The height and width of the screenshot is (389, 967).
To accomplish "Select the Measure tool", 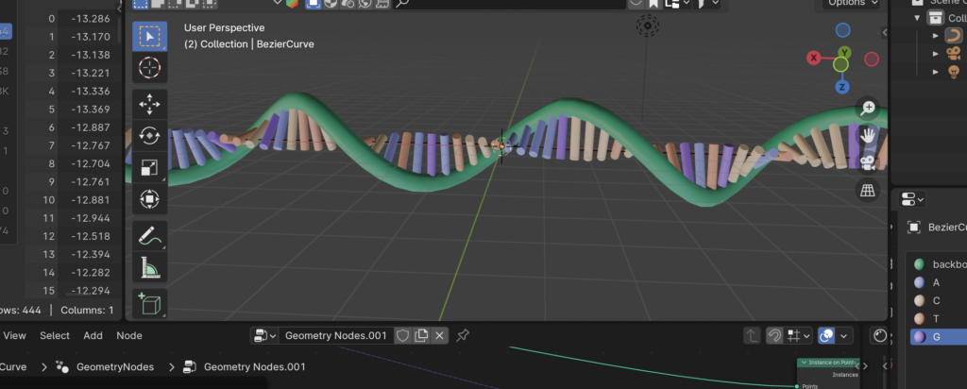I will [149, 267].
